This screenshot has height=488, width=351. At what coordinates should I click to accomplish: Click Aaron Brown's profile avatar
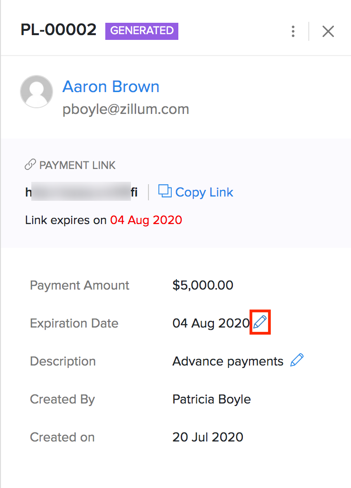click(x=37, y=92)
